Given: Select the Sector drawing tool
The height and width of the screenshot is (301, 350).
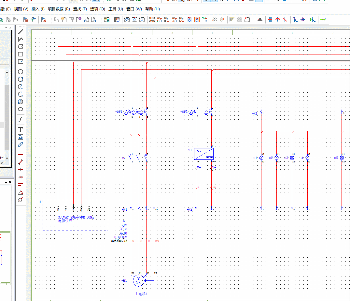Looking at the screenshot, I should click(x=21, y=102).
